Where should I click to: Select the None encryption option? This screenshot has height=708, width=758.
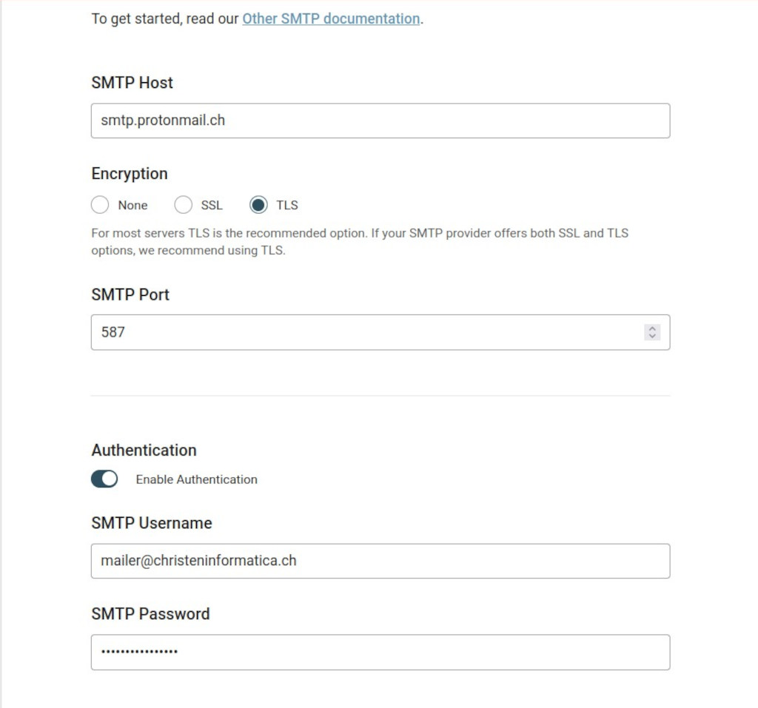tap(100, 205)
